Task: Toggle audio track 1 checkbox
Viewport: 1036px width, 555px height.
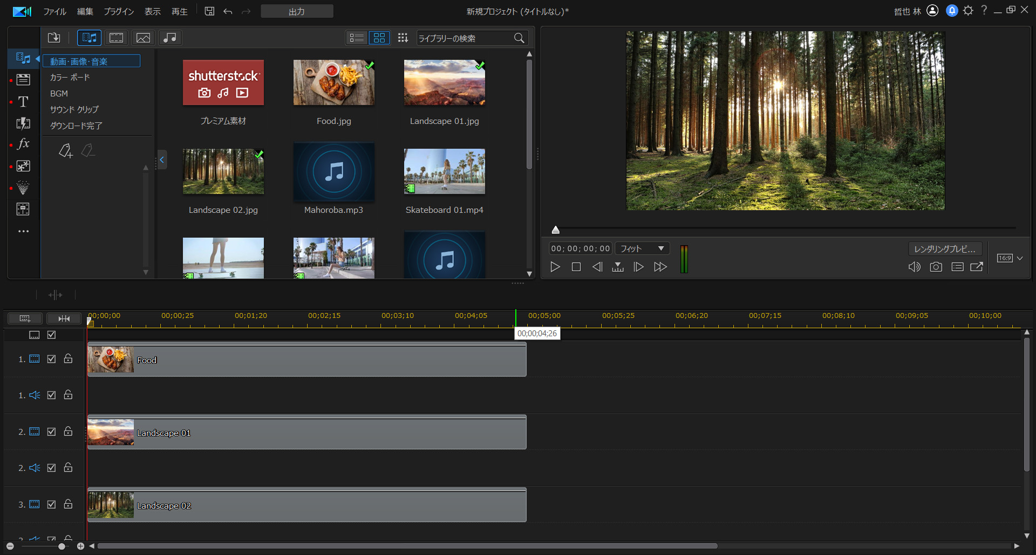Action: 51,395
